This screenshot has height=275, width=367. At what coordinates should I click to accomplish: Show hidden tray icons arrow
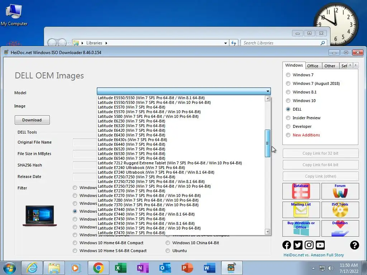[313, 268]
